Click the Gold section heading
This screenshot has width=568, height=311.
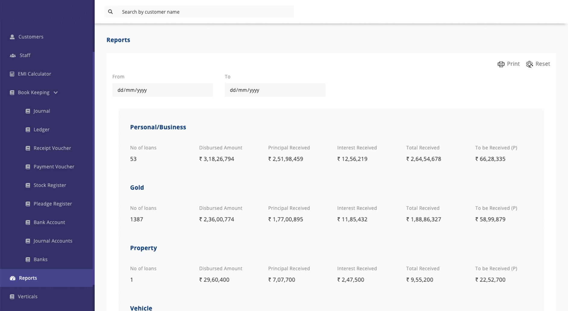pyautogui.click(x=137, y=187)
